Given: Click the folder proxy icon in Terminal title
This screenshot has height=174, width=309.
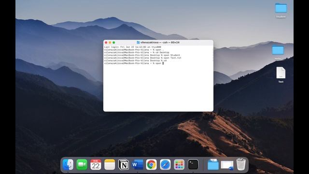Looking at the screenshot, I should [x=138, y=43].
